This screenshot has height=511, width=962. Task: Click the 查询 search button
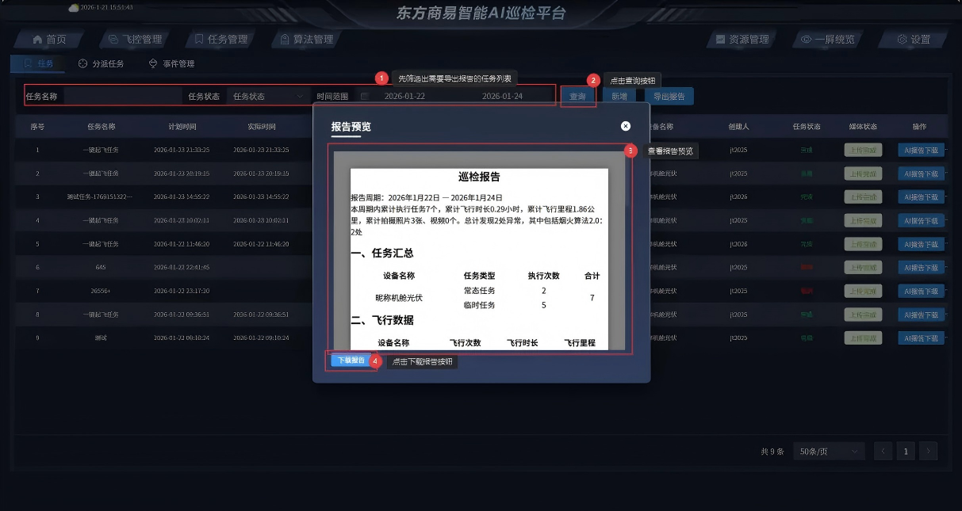[x=578, y=96]
